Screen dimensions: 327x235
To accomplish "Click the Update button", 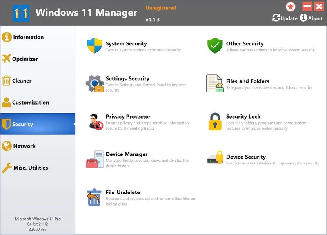I will [x=285, y=18].
